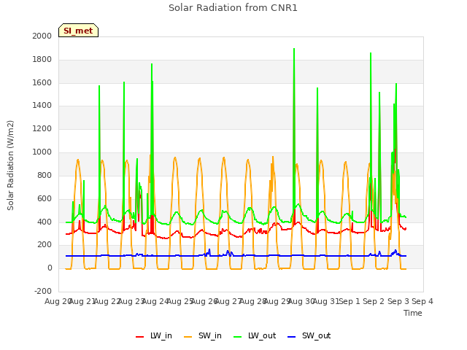This screenshot has height=350, width=467.
Task: Click the 1200 y-axis tick label
Action: tap(42, 129)
